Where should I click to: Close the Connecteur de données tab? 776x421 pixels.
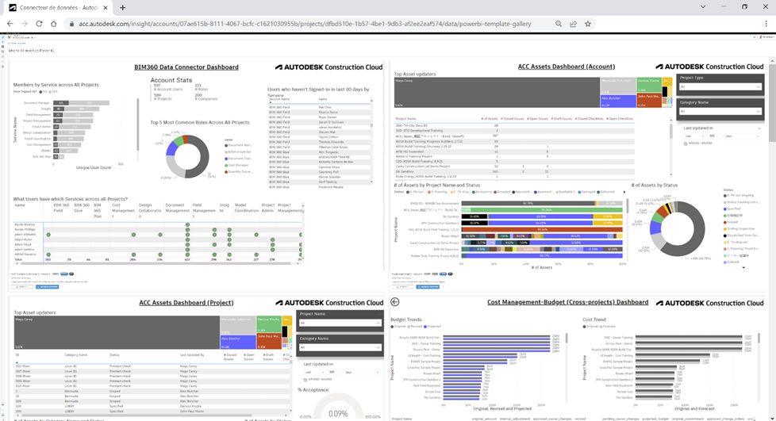[x=106, y=7]
